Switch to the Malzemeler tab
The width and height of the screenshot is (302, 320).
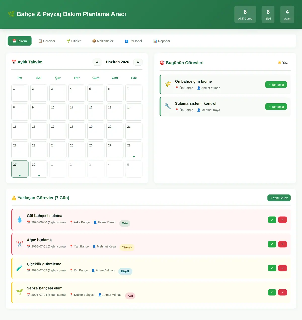point(103,41)
